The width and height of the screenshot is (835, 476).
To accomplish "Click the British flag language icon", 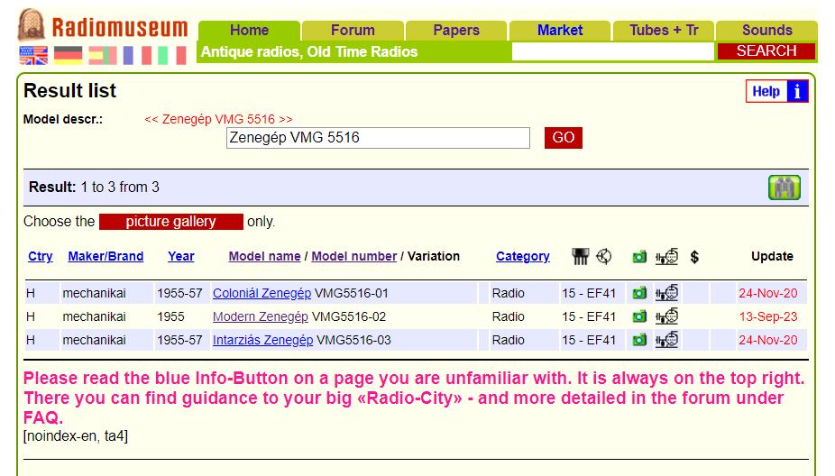I will [33, 56].
